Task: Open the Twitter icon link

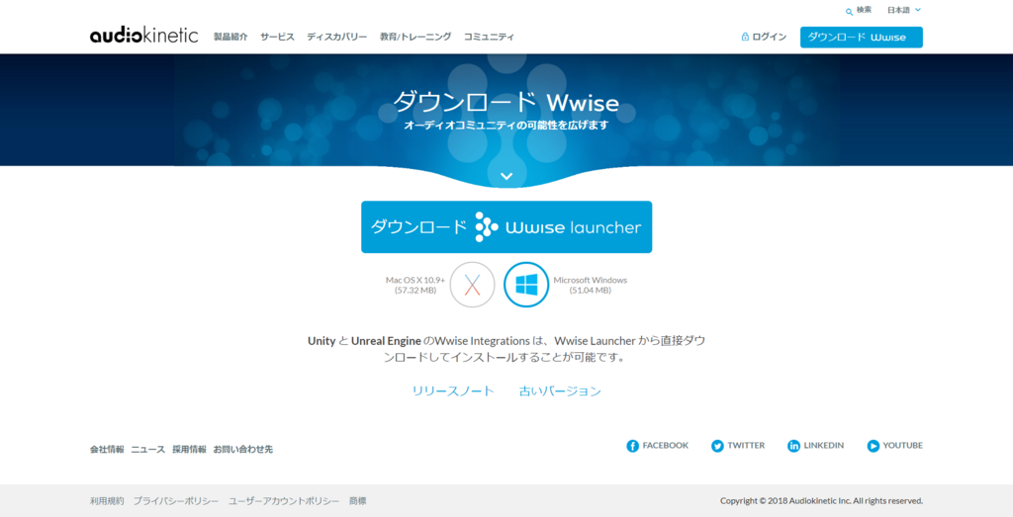Action: tap(717, 446)
